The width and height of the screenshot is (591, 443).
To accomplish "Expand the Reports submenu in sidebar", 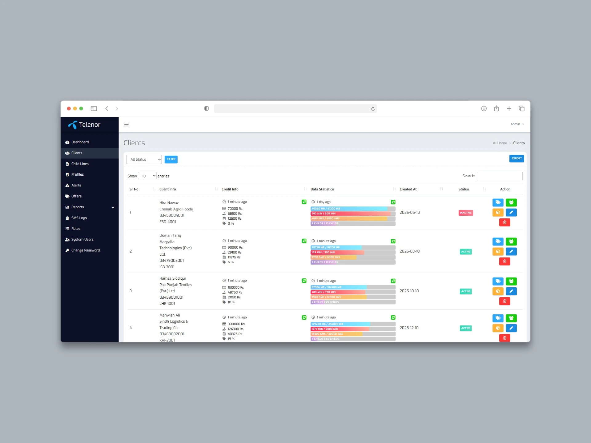I will click(90, 207).
